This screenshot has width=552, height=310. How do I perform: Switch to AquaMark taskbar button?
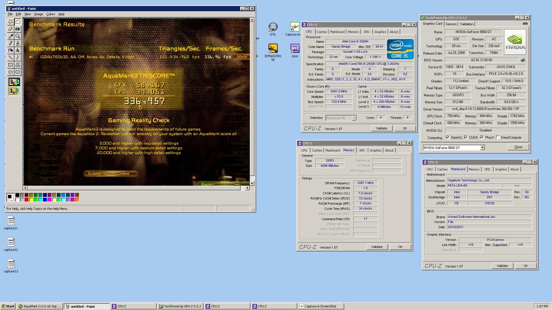[x=40, y=306]
